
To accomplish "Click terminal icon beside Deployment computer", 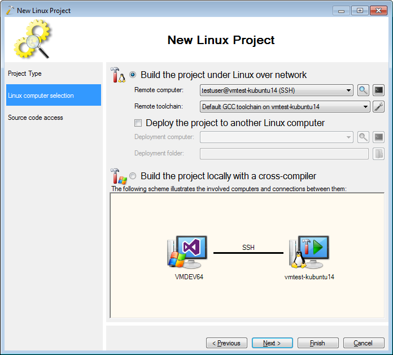I will point(378,137).
